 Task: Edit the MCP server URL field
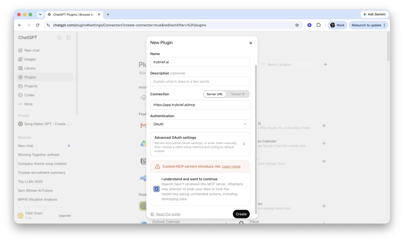click(x=200, y=105)
